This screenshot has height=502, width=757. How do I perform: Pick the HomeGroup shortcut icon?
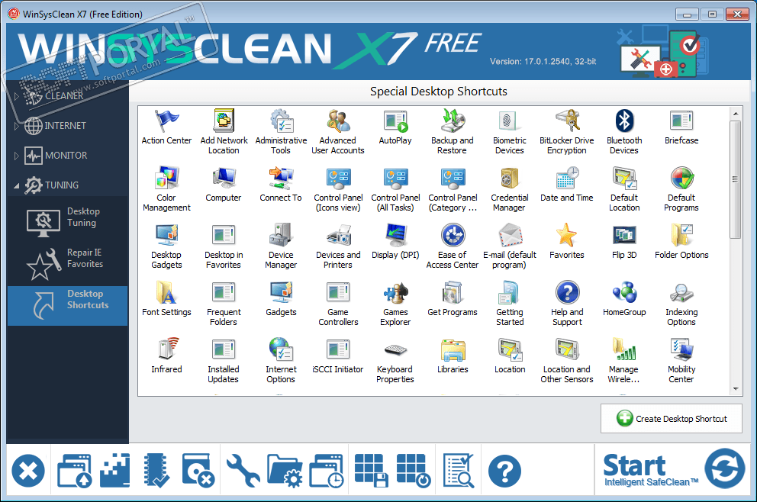point(624,299)
